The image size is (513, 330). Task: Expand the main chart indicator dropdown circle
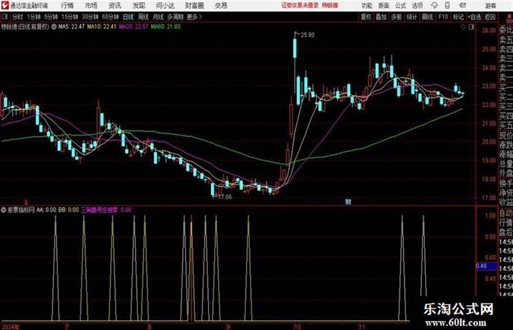tap(54, 27)
